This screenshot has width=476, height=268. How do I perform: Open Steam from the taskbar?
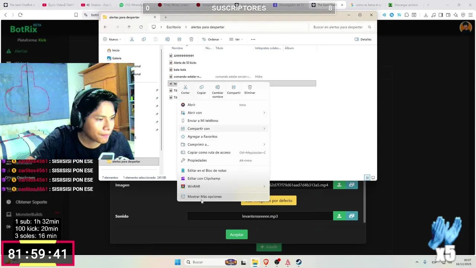coord(299,262)
